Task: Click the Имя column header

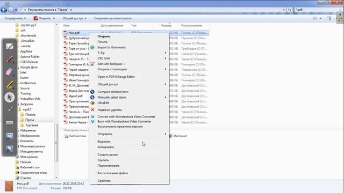Action: tap(66, 26)
